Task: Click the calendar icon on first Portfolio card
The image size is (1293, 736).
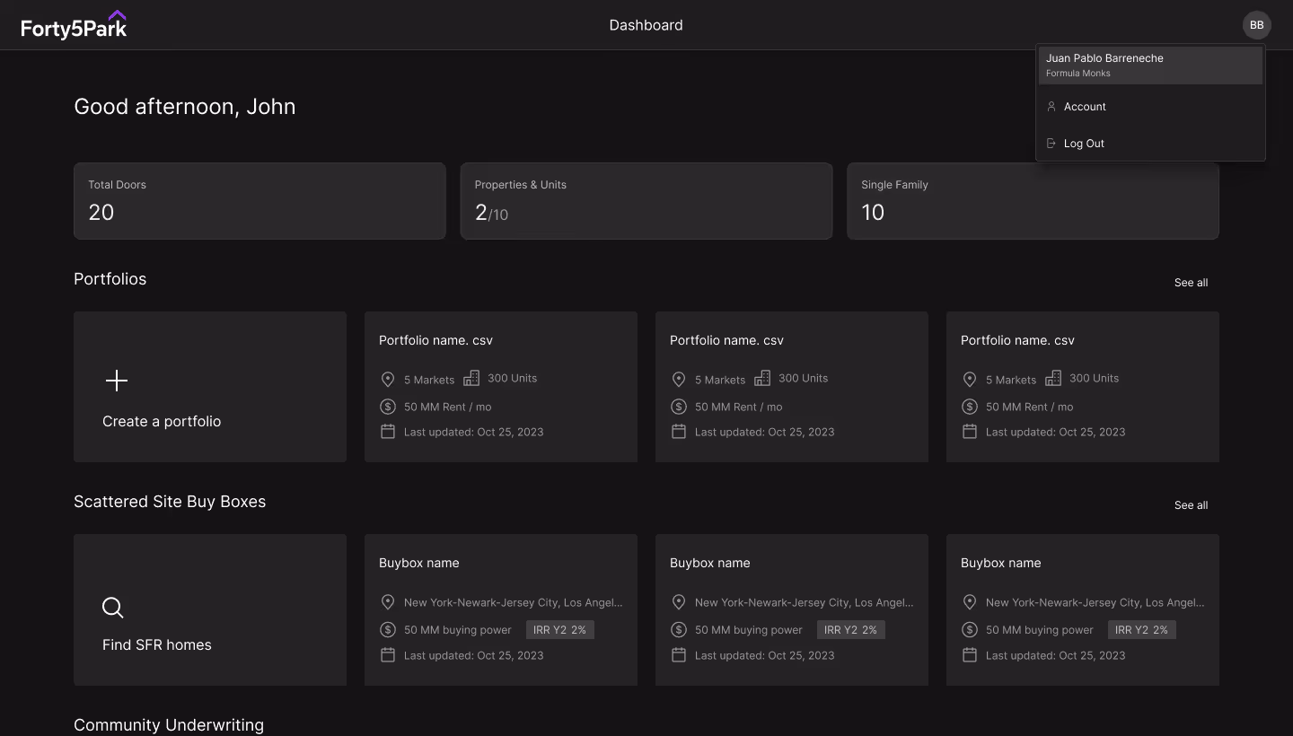Action: point(388,432)
